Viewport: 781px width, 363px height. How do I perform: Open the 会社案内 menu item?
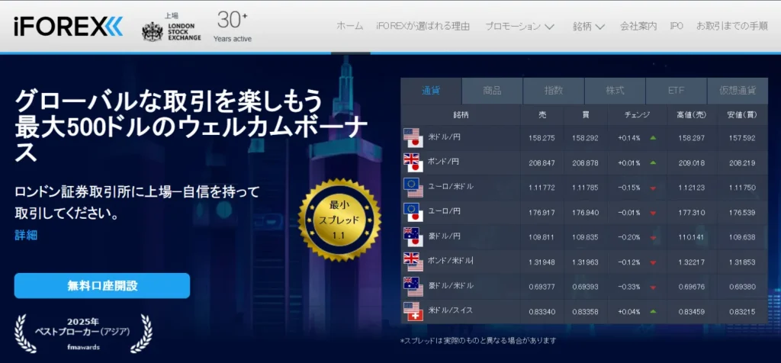638,27
